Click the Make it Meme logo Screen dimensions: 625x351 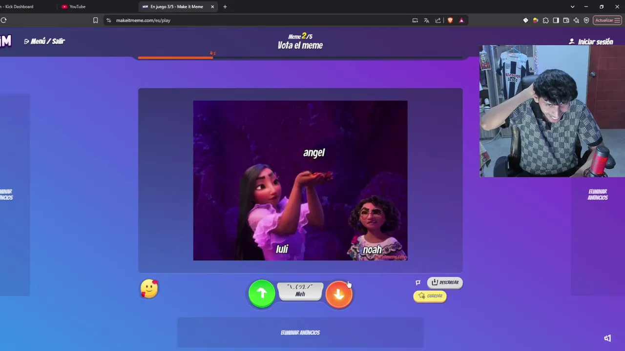[5, 41]
